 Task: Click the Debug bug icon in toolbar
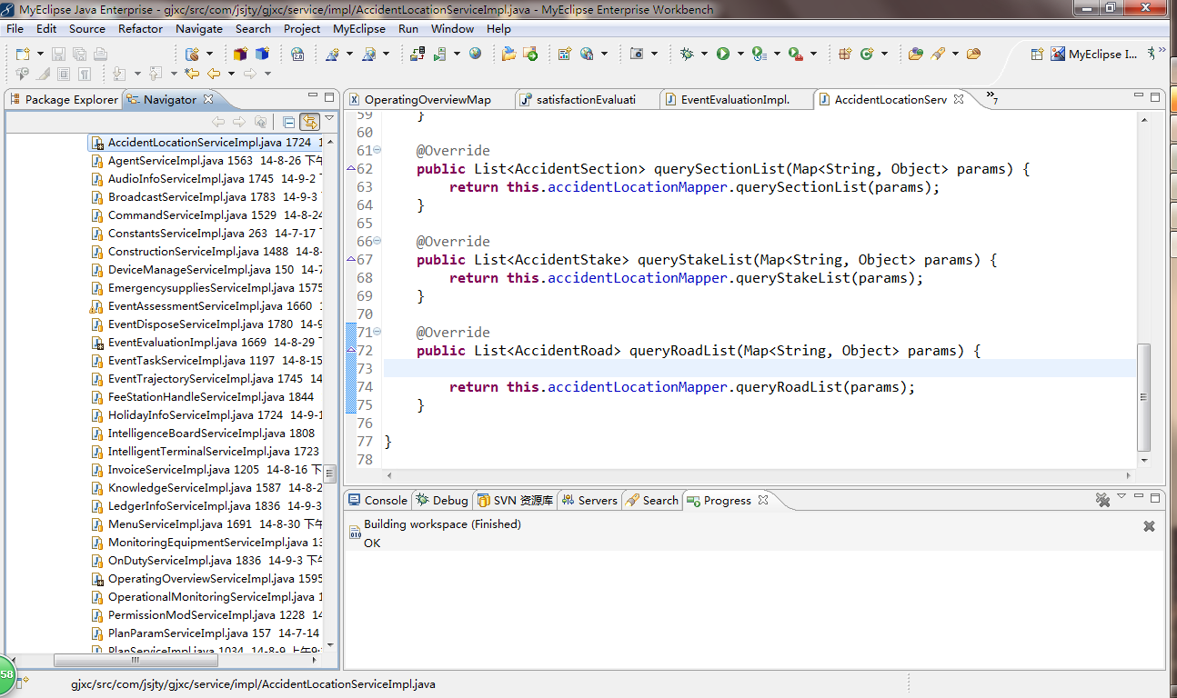click(x=687, y=54)
